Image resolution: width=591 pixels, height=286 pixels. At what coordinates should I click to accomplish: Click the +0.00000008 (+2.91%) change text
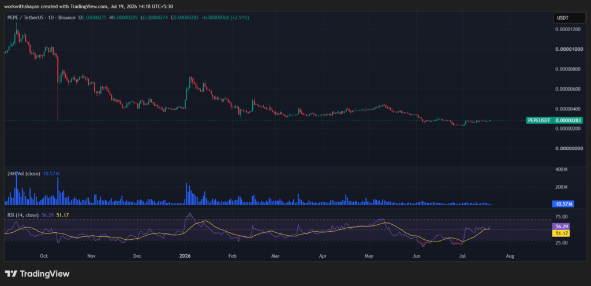pos(226,18)
